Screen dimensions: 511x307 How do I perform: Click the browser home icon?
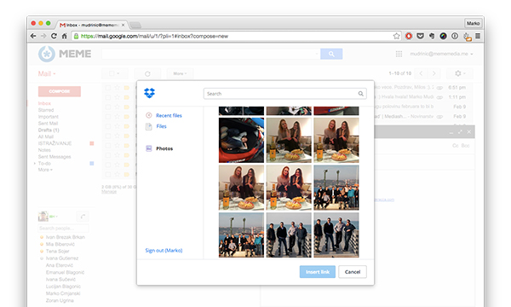(64, 36)
